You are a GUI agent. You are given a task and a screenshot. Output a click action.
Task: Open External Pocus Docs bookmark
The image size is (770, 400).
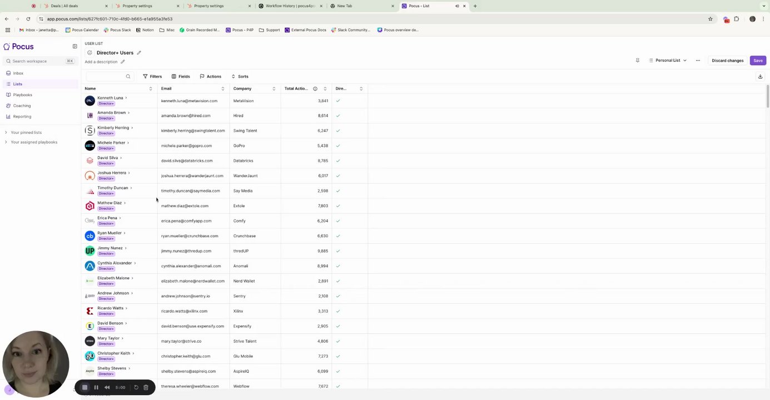(x=305, y=30)
